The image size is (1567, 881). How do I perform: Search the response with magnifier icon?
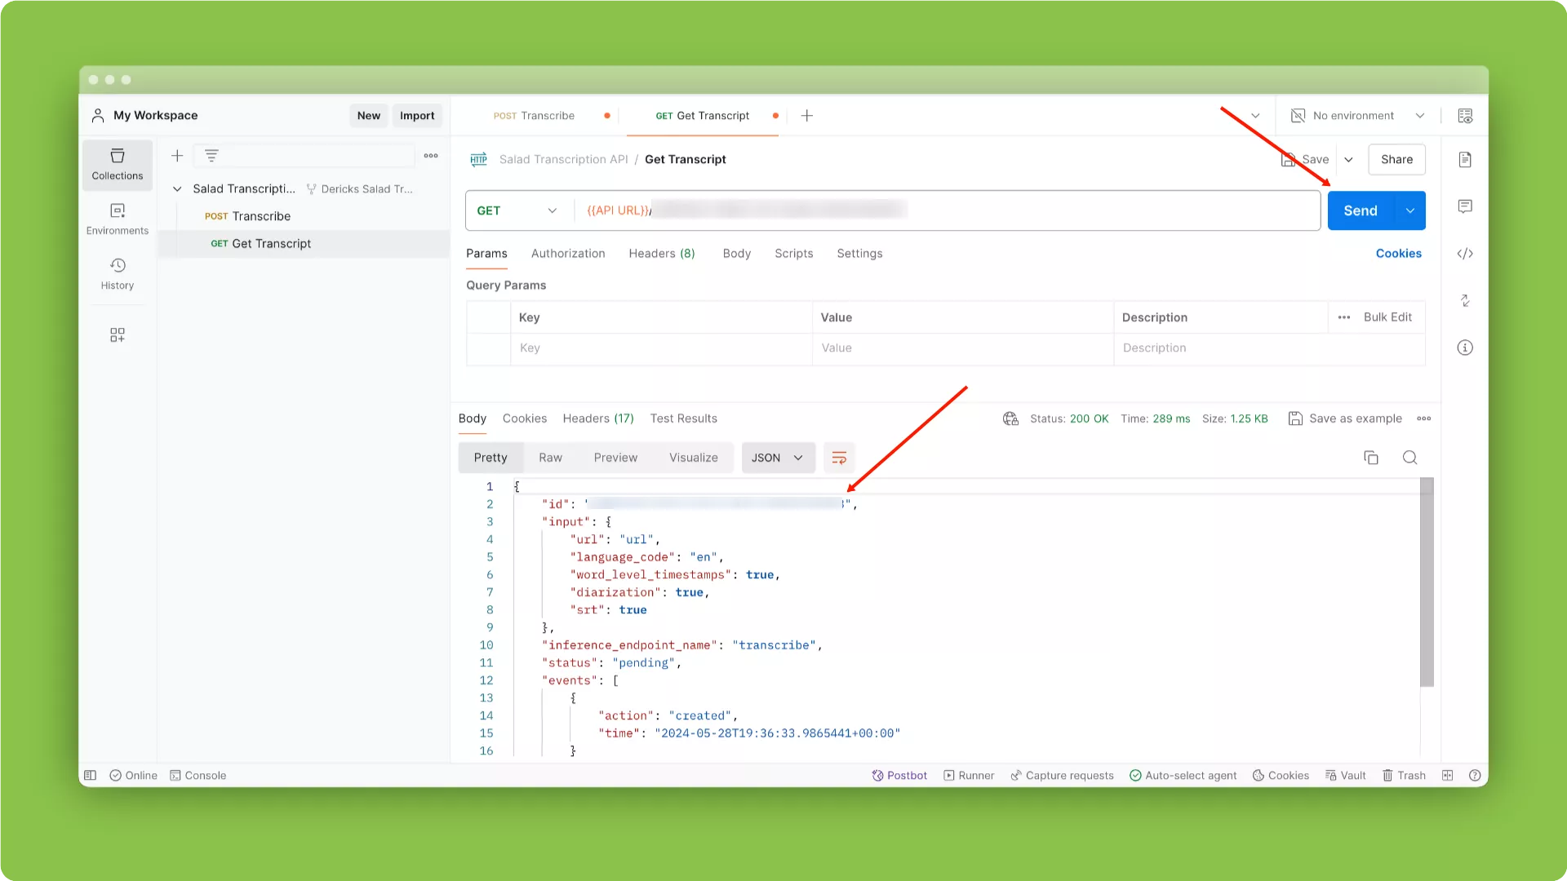coord(1409,458)
